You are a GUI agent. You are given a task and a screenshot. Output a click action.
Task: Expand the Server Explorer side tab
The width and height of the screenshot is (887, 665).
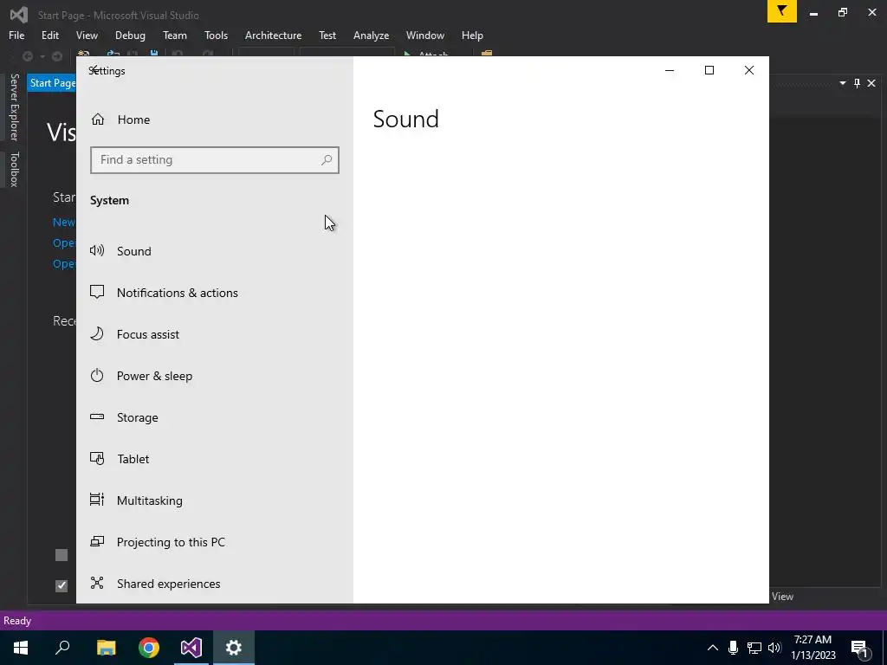(14, 107)
